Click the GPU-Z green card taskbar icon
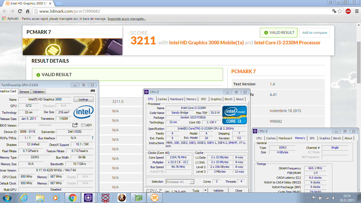Image resolution: width=361 pixels, height=203 pixels. click(x=138, y=198)
